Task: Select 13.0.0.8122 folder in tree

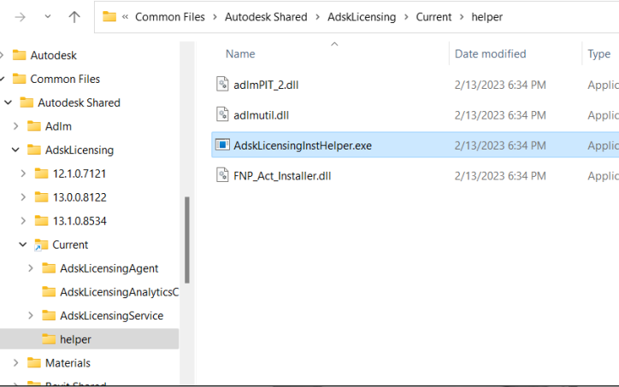Action: [x=80, y=197]
